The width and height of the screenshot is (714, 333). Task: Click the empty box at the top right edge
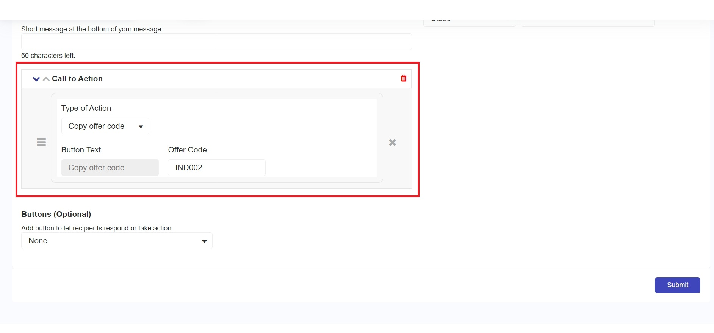(587, 23)
